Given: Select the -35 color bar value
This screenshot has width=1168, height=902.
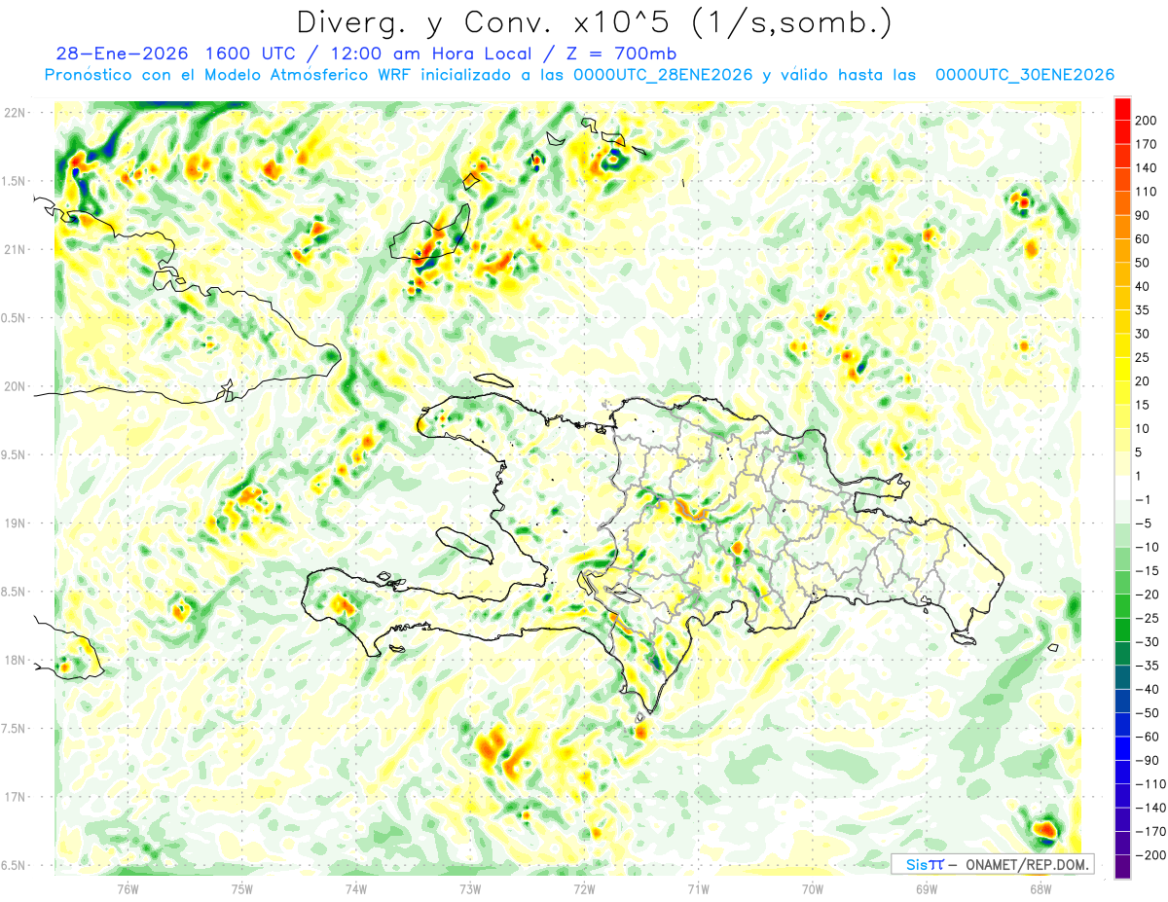Looking at the screenshot, I should [x=1148, y=667].
